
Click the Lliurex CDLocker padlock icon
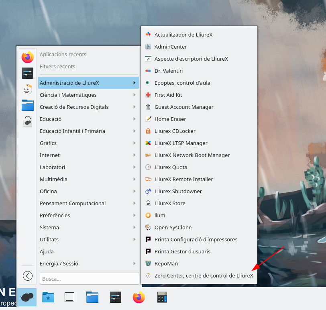(148, 131)
